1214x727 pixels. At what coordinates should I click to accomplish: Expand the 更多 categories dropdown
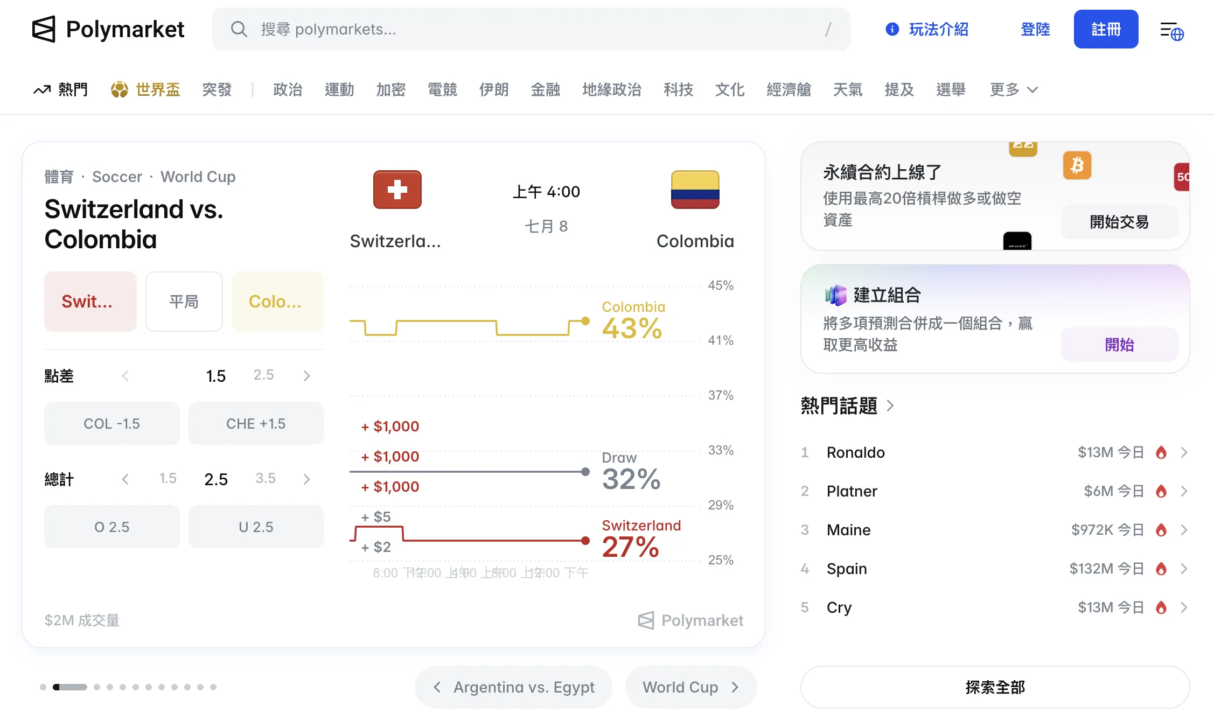[1014, 89]
